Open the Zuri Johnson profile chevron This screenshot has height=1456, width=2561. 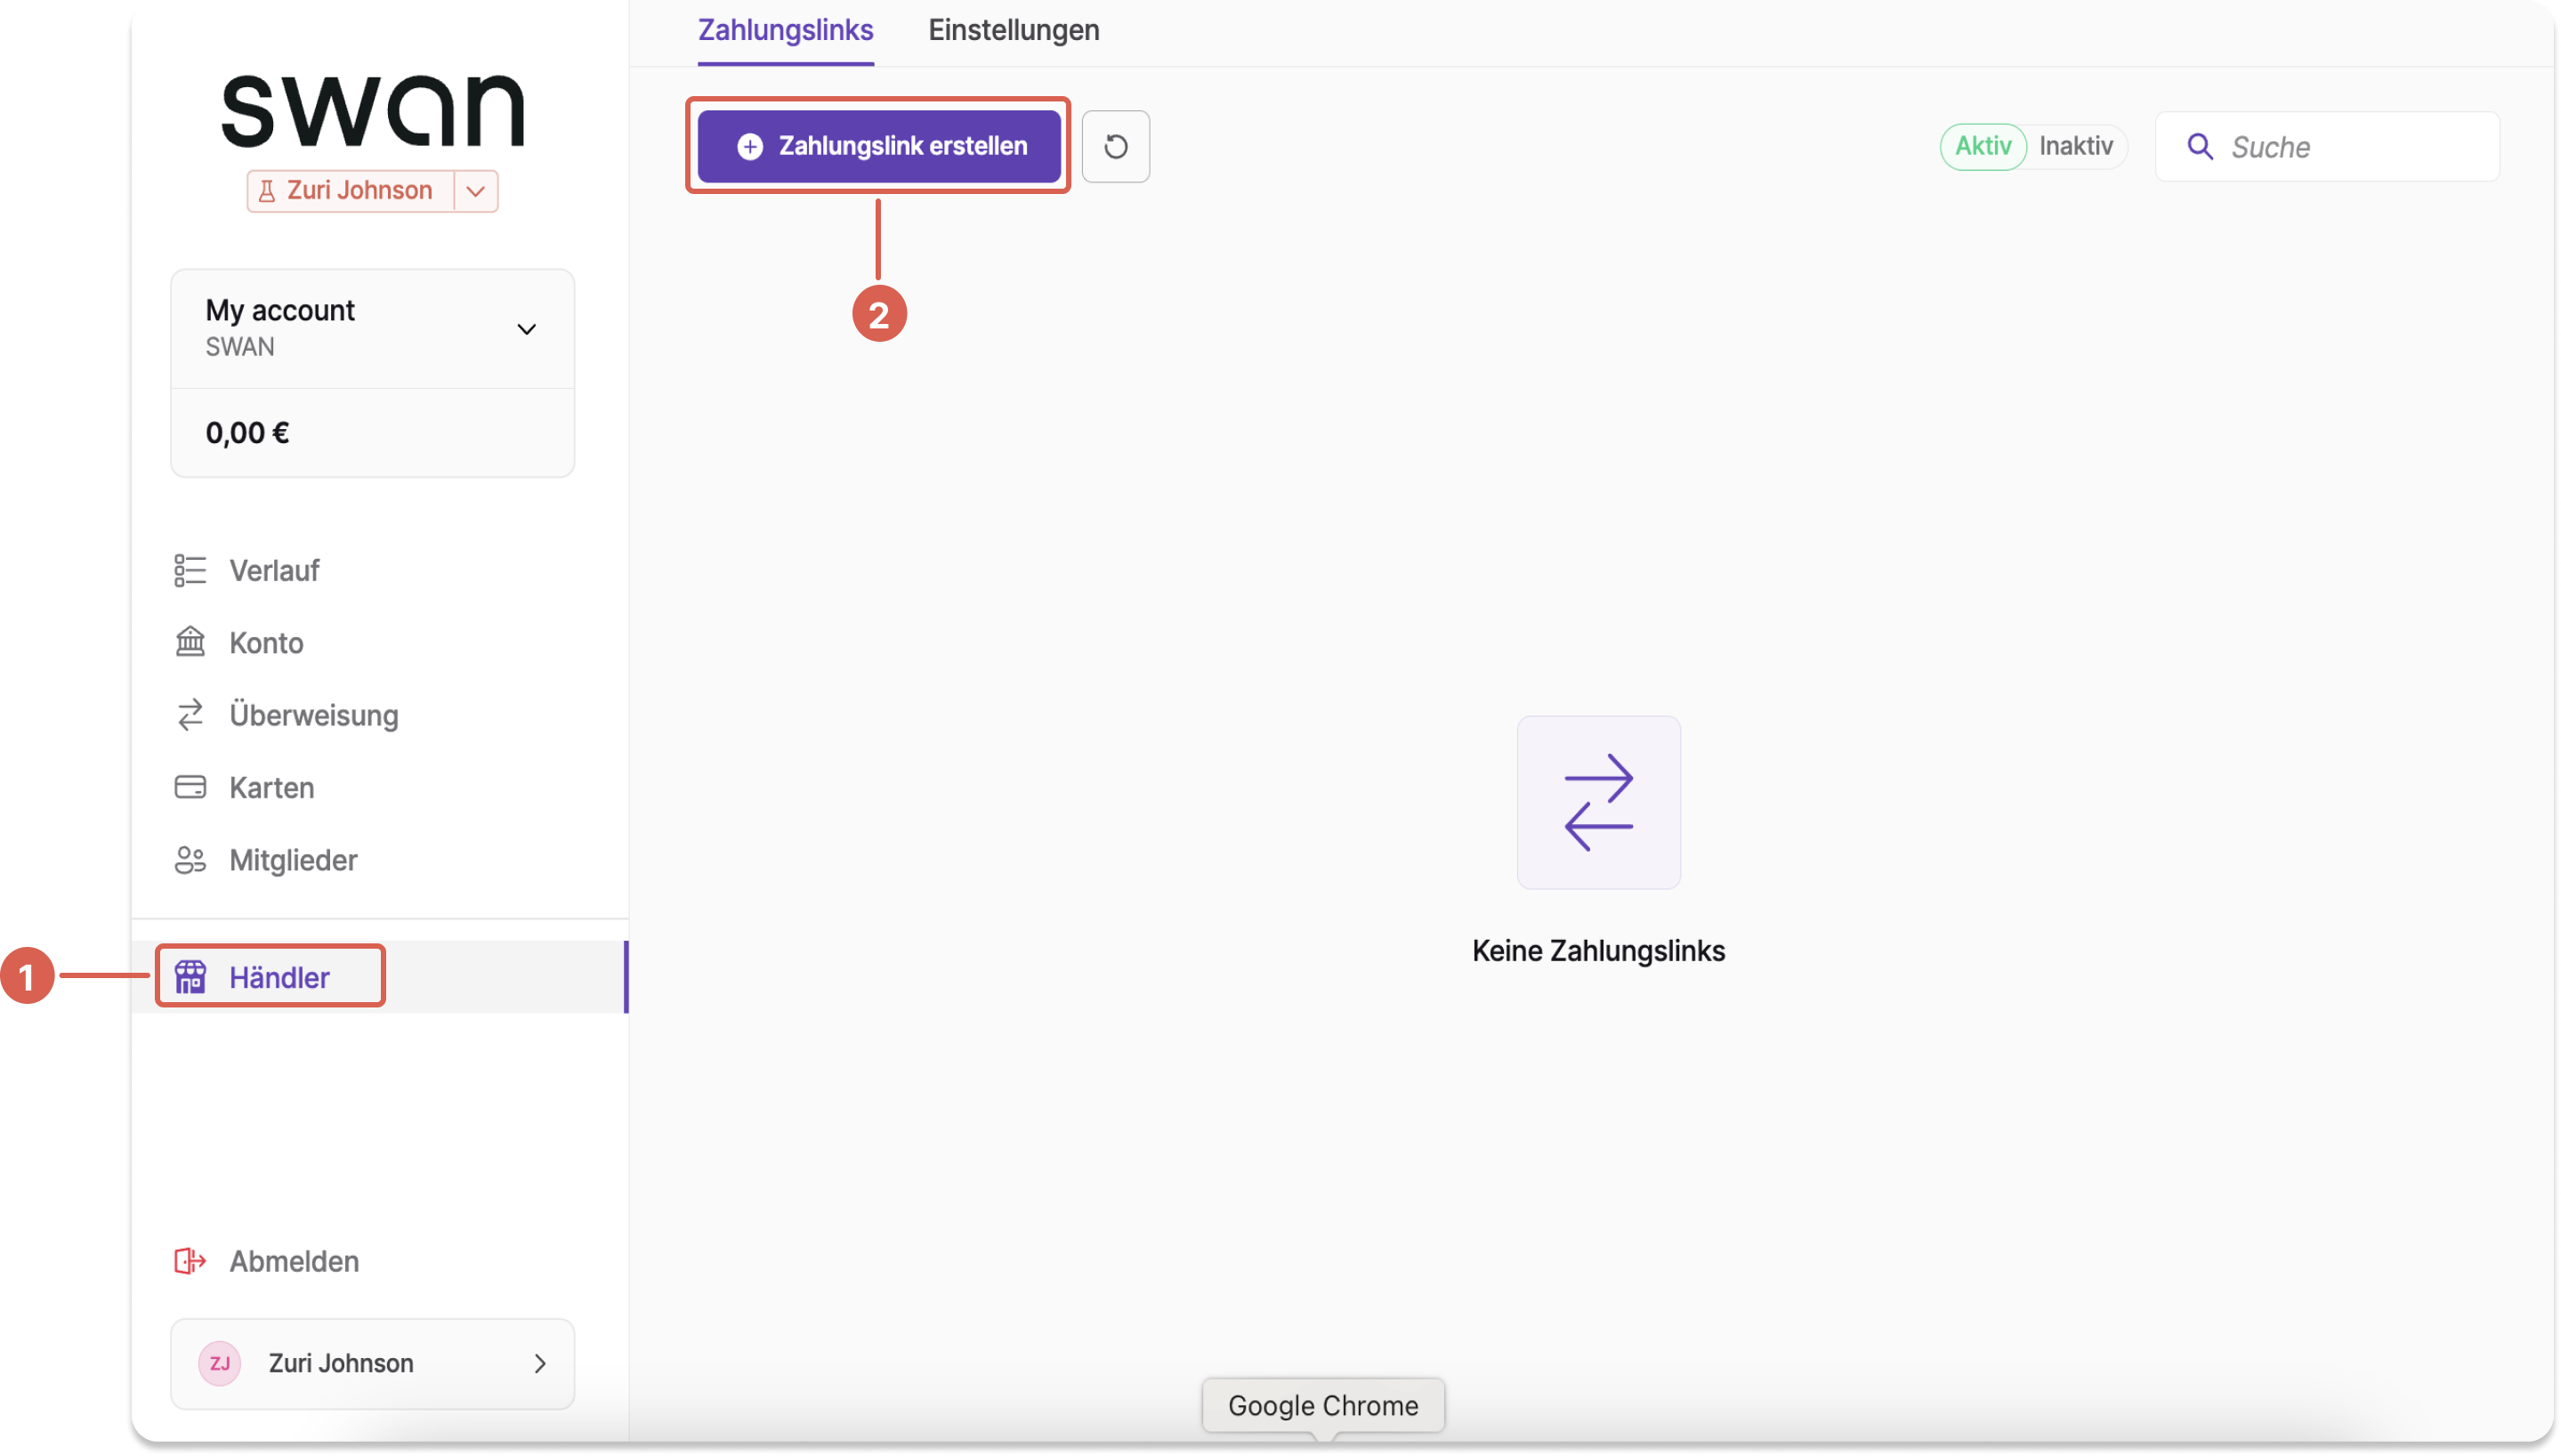coord(540,1363)
